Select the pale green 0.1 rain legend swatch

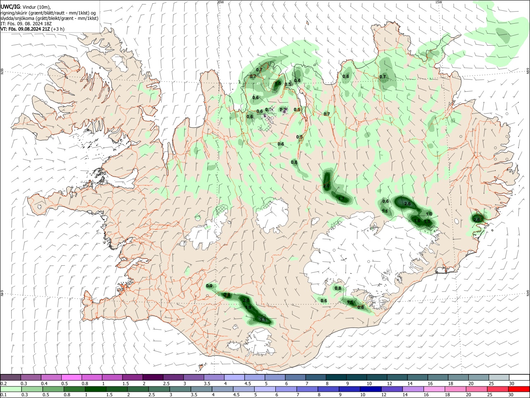(x=10, y=389)
